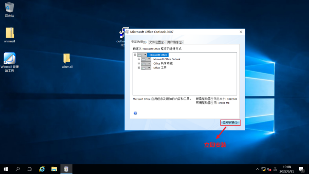Expand the Office 工具 node
This screenshot has width=309, height=174.
click(x=139, y=68)
